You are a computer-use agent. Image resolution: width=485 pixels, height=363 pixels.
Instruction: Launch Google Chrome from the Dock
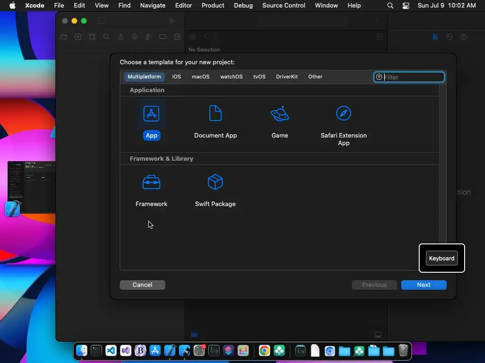(x=264, y=351)
